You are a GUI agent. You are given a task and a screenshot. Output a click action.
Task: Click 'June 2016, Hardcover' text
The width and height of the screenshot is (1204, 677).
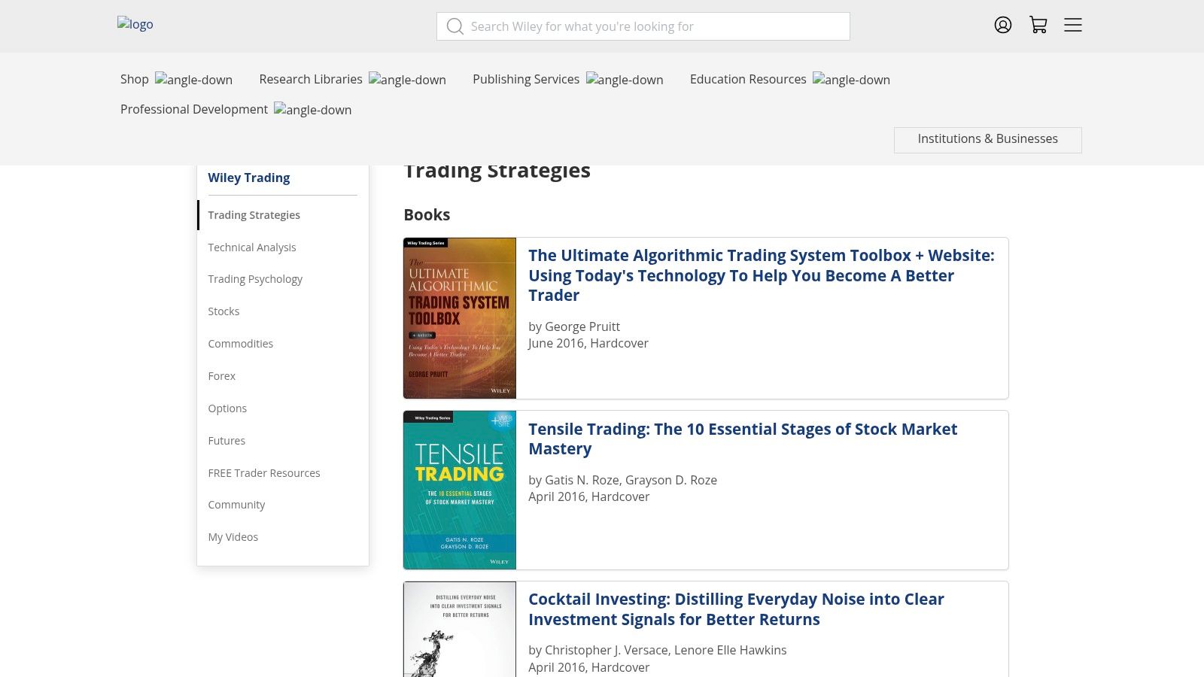point(588,343)
